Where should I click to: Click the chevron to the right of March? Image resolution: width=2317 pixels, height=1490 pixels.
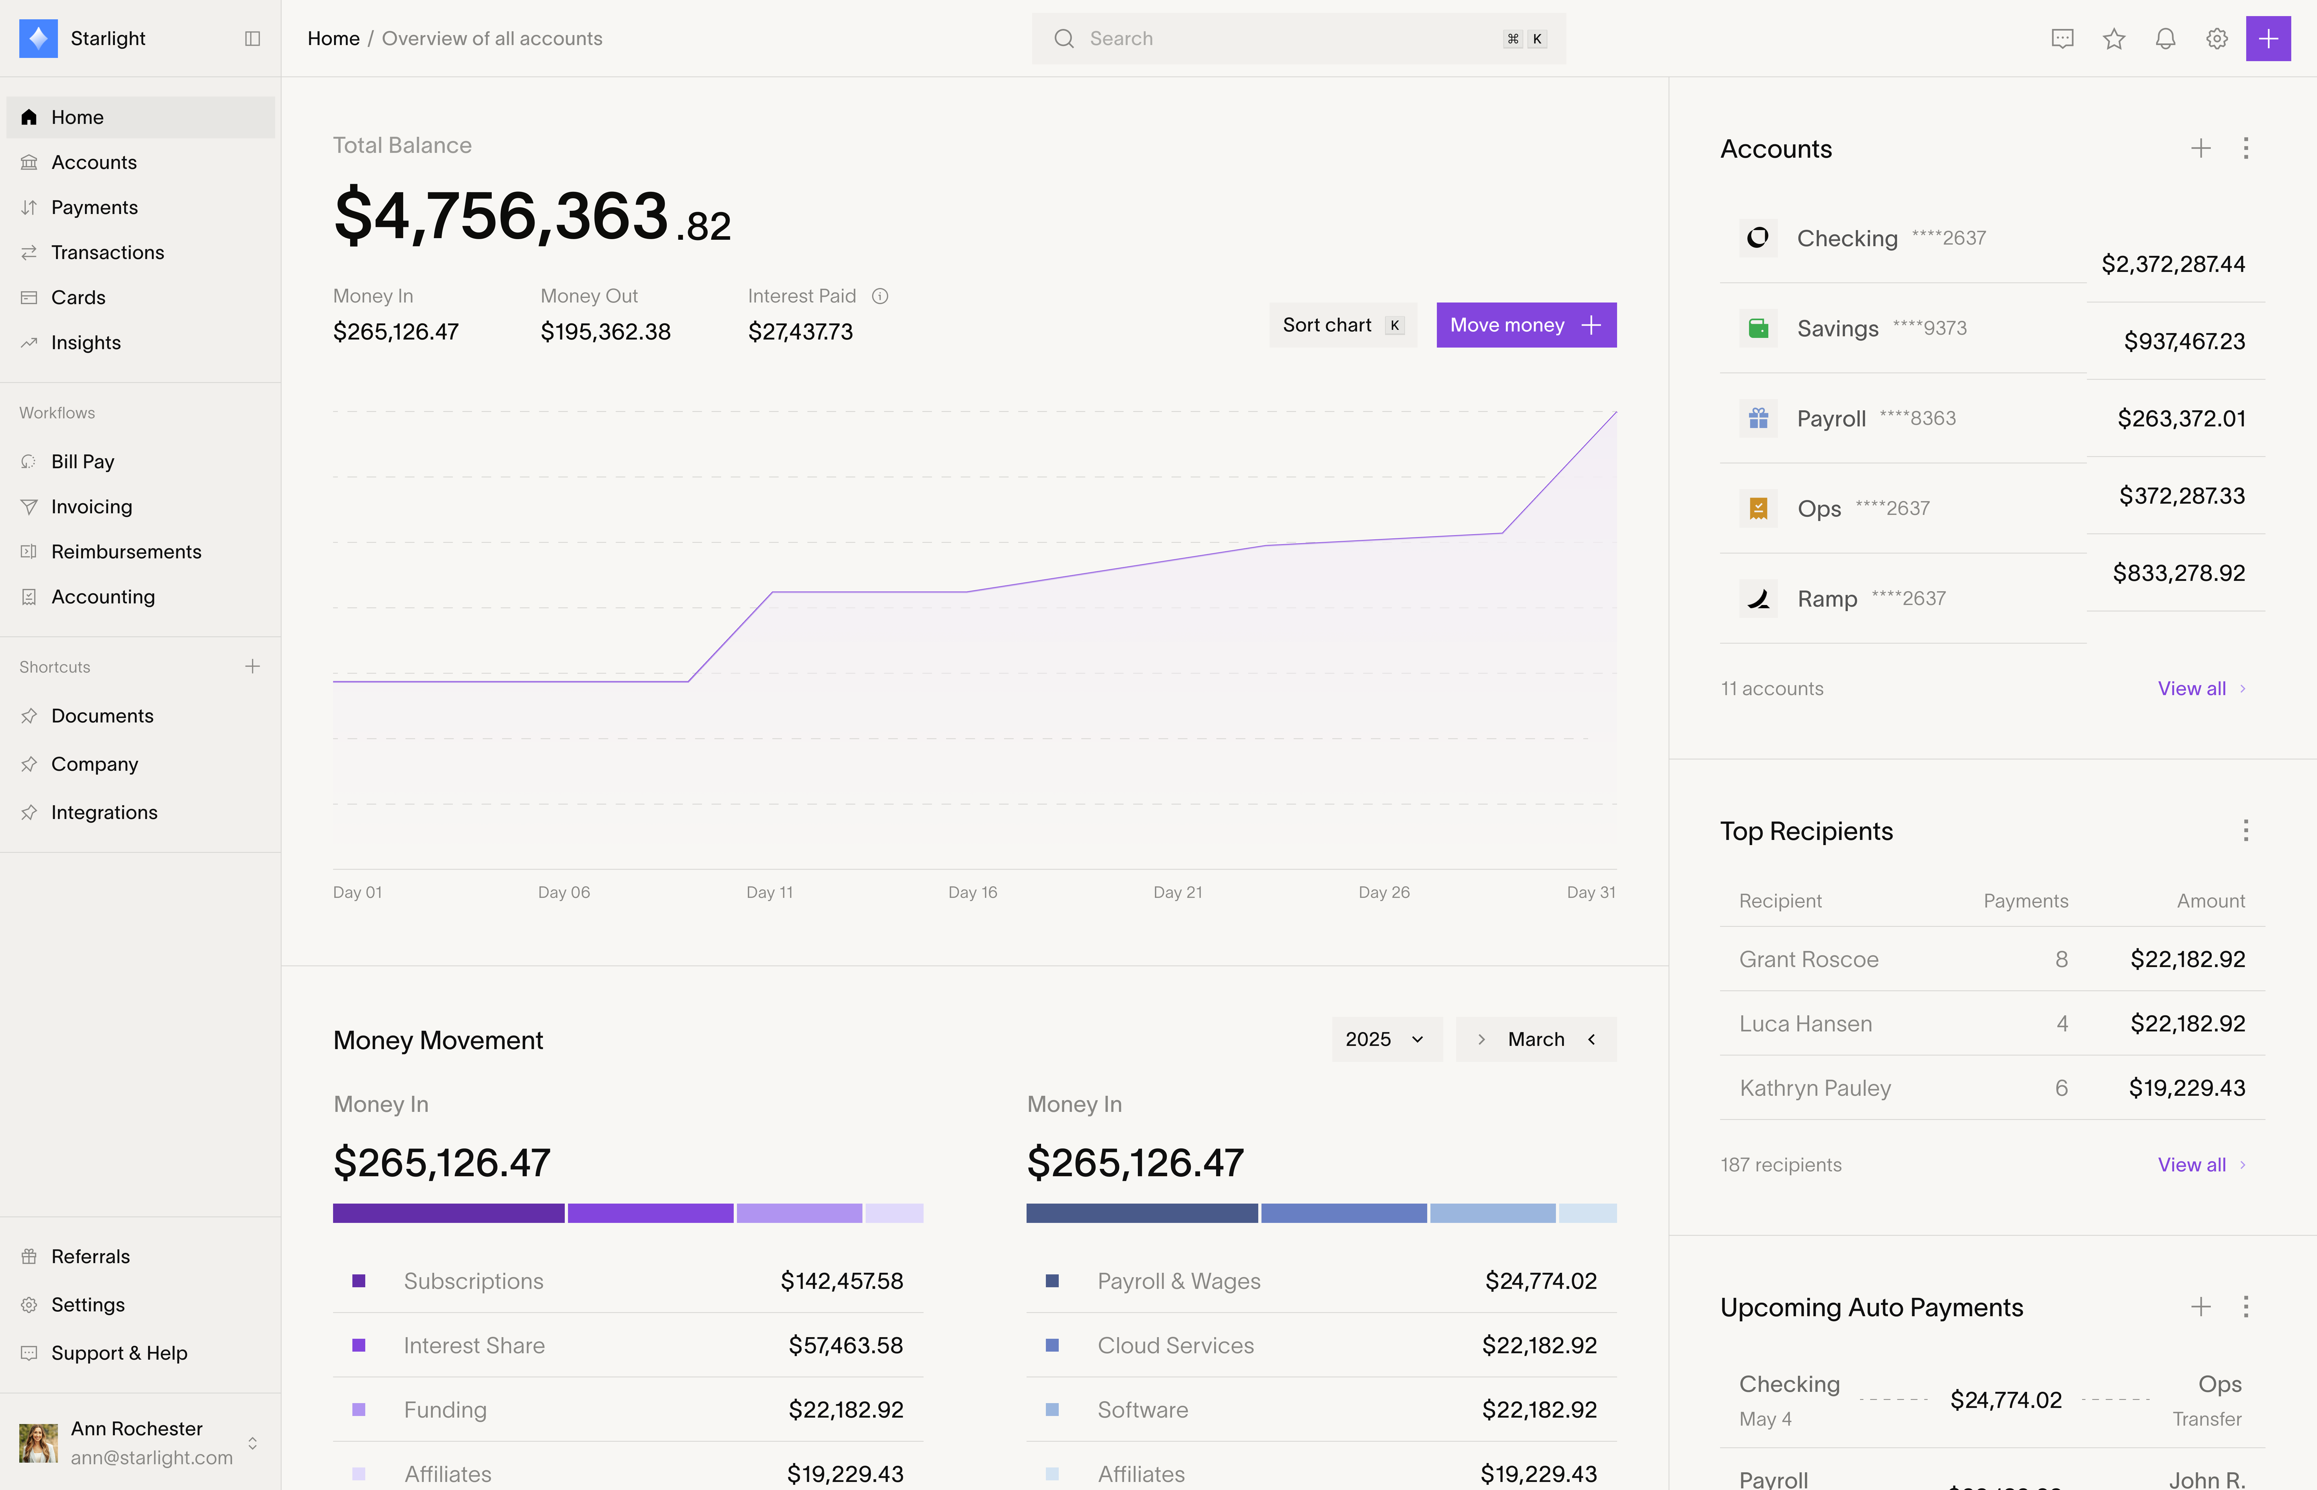pos(1591,1039)
